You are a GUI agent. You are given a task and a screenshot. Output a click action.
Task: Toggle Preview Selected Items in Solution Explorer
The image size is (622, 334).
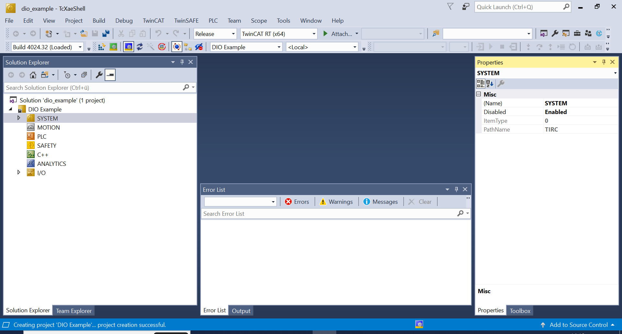click(110, 75)
